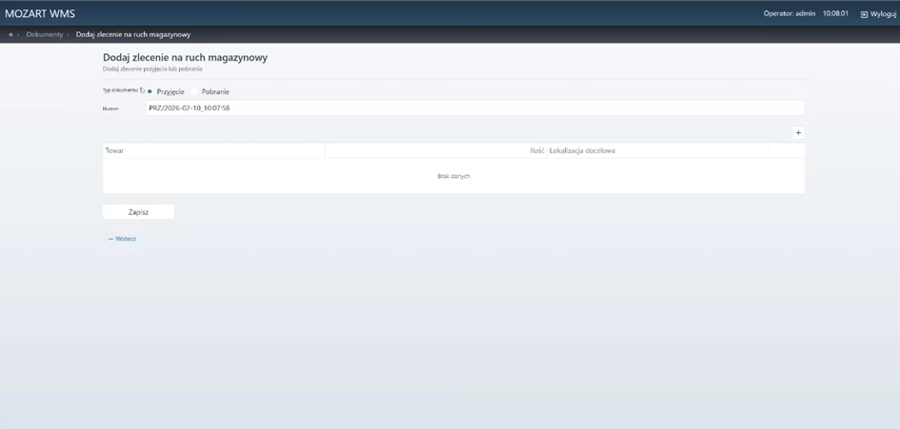Add a new row with the plus button
The width and height of the screenshot is (900, 429).
tap(798, 133)
